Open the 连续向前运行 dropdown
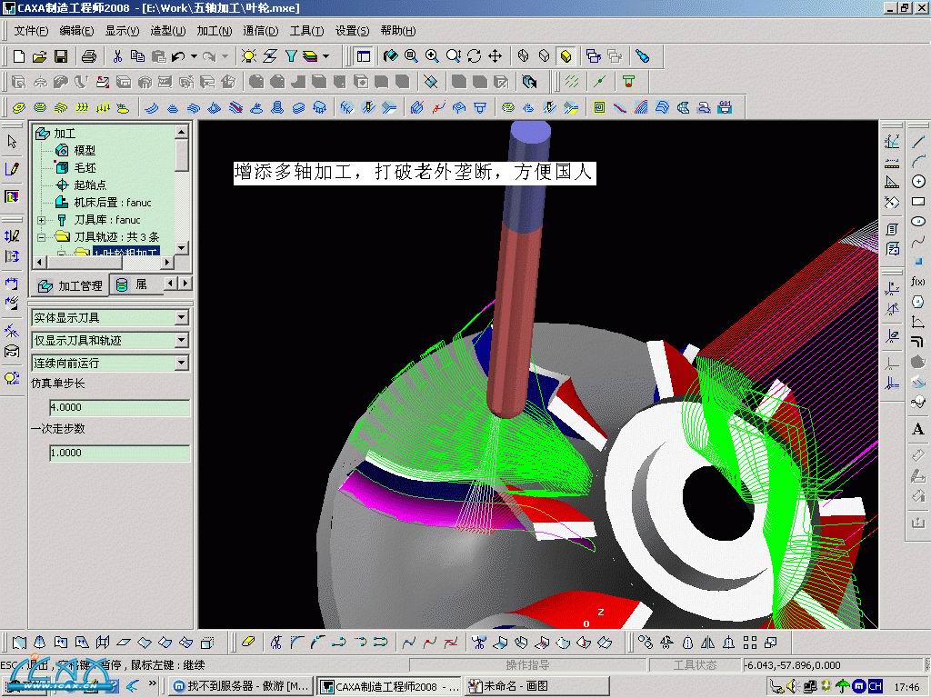Image resolution: width=931 pixels, height=698 pixels. tap(182, 363)
